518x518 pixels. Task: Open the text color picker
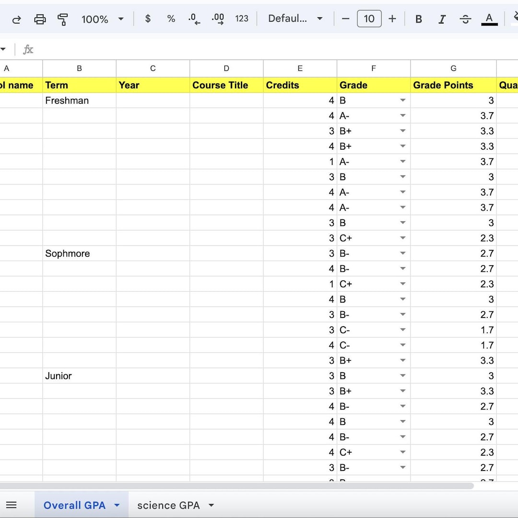[x=489, y=19]
